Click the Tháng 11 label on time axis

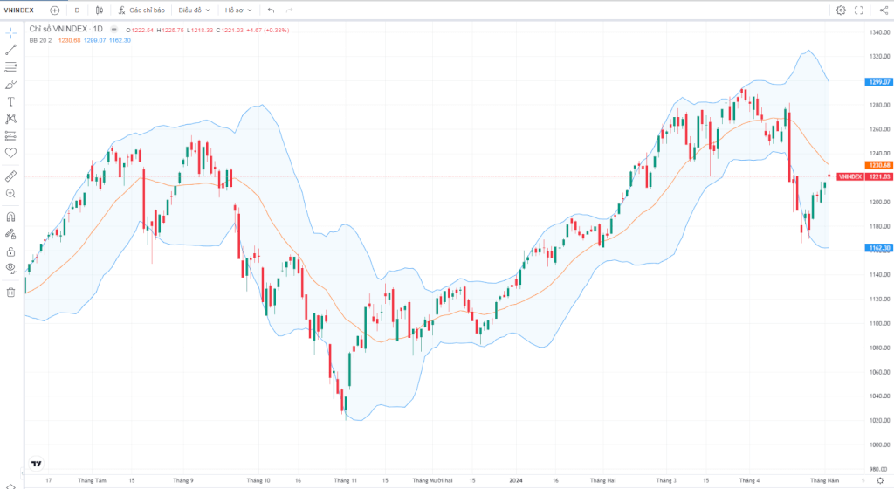pyautogui.click(x=346, y=480)
